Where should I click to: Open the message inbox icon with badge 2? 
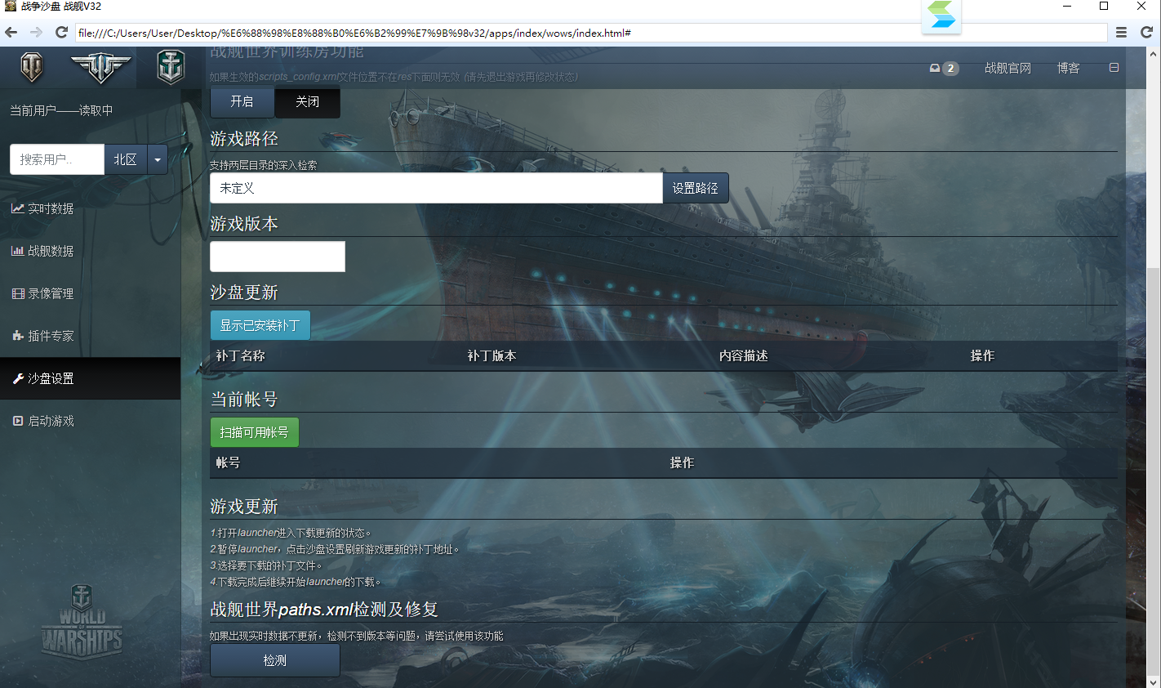(x=944, y=68)
